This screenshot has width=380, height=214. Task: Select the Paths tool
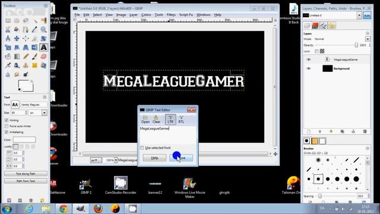pos(26,30)
